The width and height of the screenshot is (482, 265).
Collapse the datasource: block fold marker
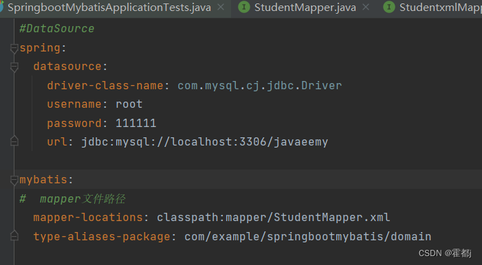tap(14, 67)
